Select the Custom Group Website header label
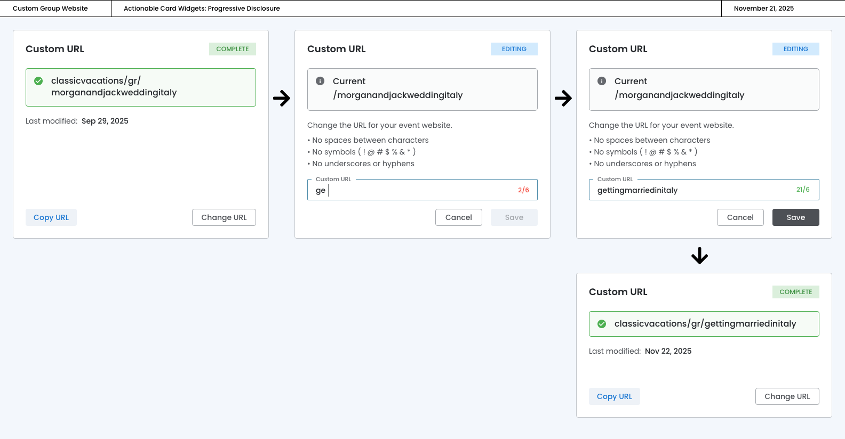Screen dimensions: 845x439 tap(50, 9)
